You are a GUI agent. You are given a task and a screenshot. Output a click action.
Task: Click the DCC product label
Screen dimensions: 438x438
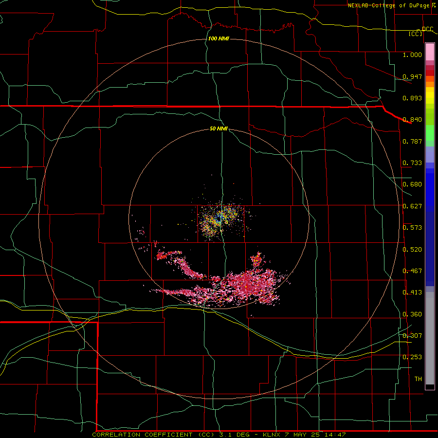pos(427,29)
